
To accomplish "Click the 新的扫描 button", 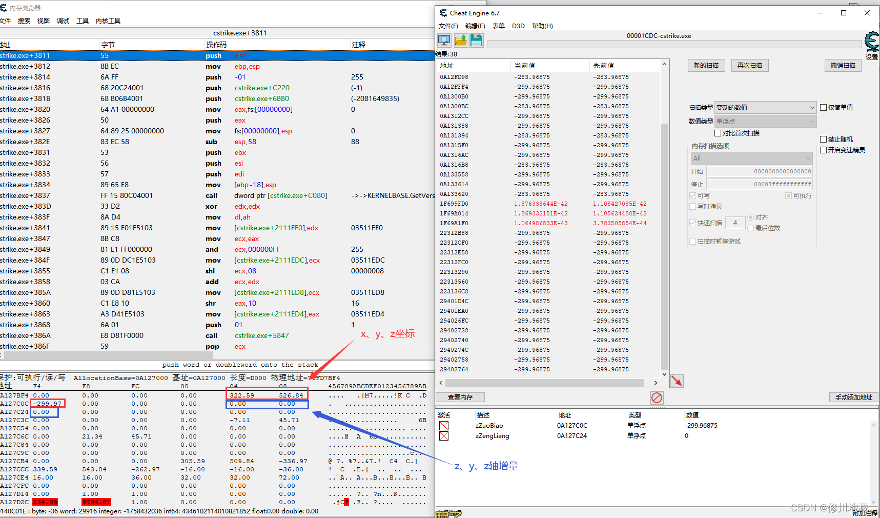I will pos(706,65).
